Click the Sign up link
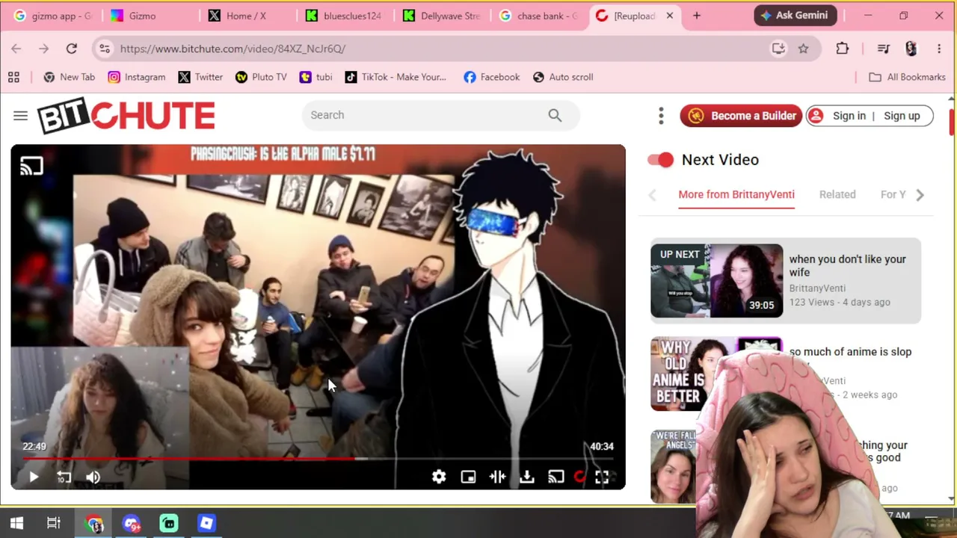The image size is (957, 538). (x=902, y=116)
